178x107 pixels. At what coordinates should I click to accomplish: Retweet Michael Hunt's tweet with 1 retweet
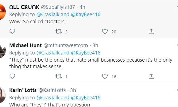click(59, 76)
